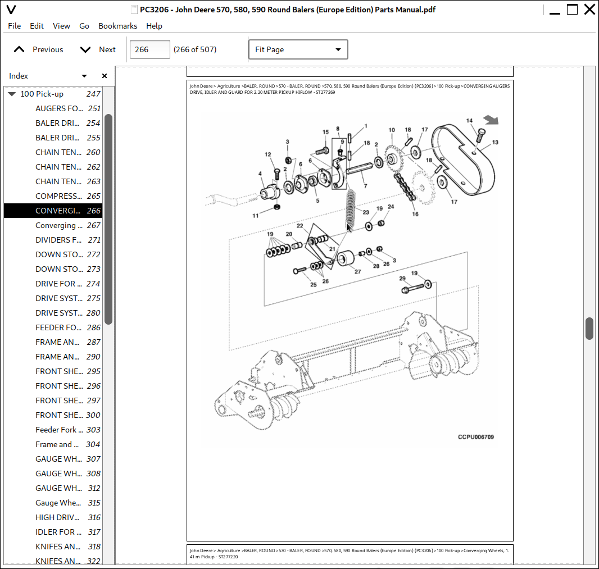Click the Previous page chevron icon

click(x=19, y=49)
